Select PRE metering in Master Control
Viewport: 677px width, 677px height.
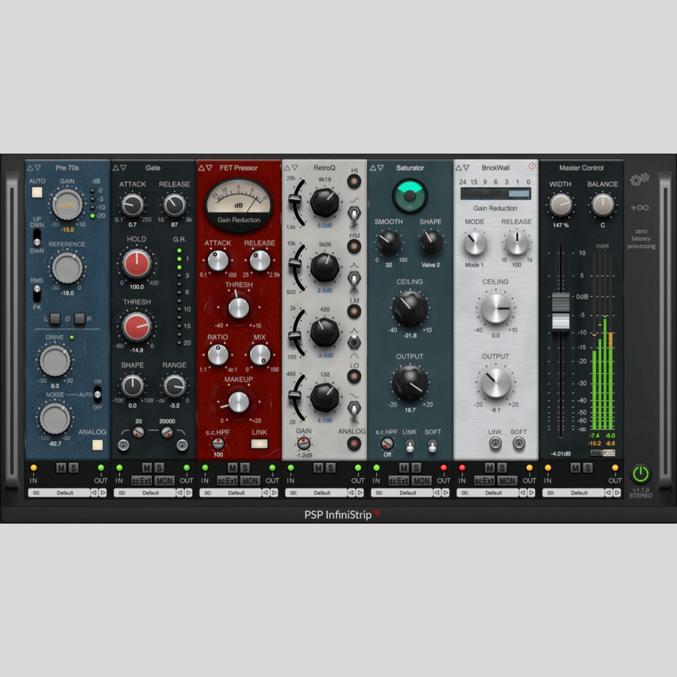[x=596, y=453]
